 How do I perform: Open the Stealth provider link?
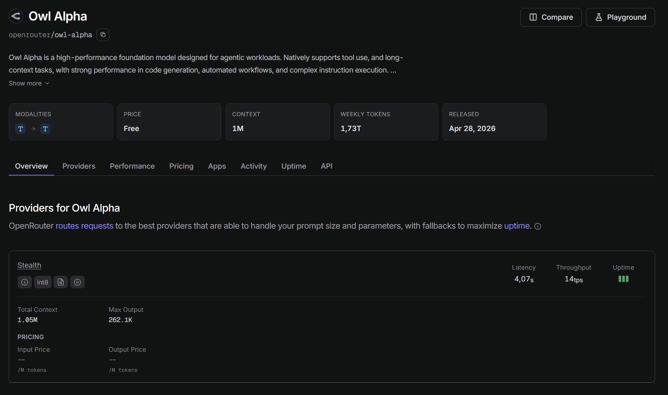(29, 265)
